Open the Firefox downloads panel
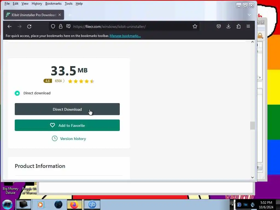Screen dimensions: 280x210 coord(228,27)
